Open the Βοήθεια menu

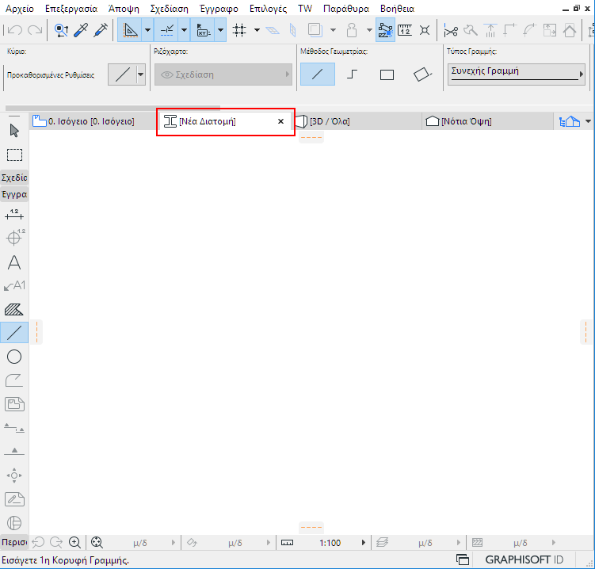coord(397,9)
